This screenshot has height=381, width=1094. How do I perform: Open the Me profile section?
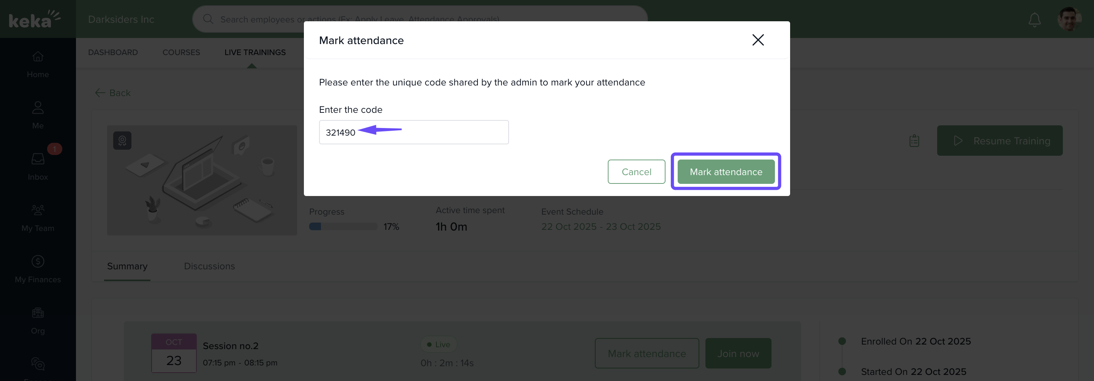[38, 115]
